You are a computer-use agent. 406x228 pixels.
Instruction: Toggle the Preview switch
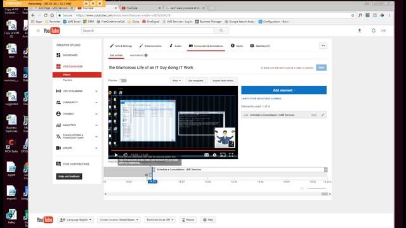pyautogui.click(x=122, y=80)
